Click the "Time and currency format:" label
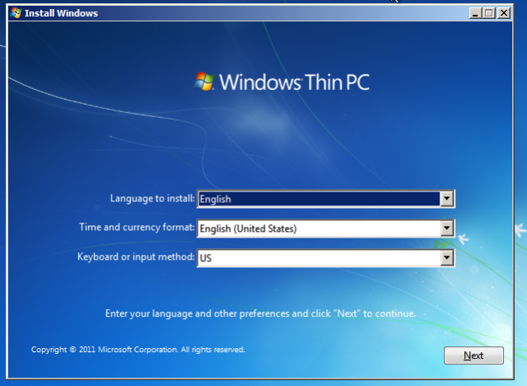Screen dimensions: 527x386 coord(138,227)
